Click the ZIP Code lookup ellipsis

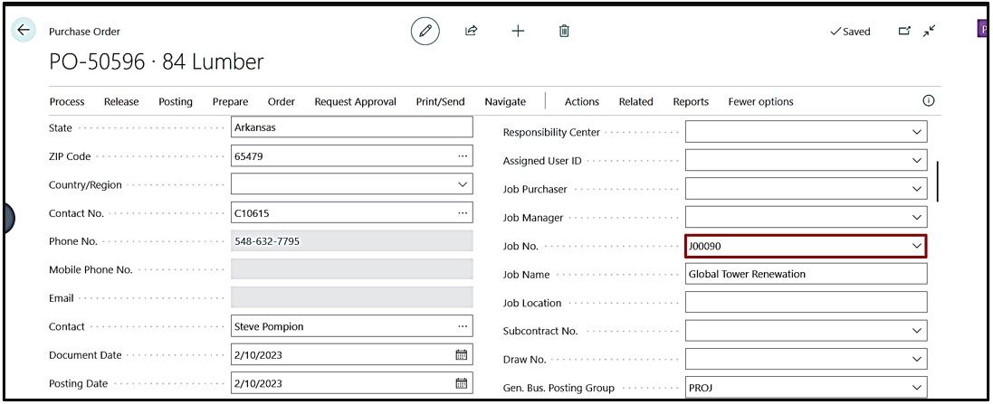click(463, 156)
